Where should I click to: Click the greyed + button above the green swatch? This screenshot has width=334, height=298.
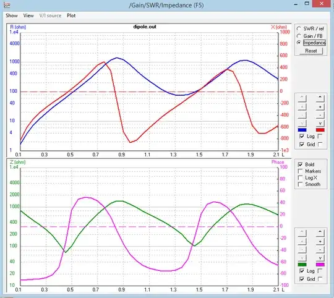point(302,241)
